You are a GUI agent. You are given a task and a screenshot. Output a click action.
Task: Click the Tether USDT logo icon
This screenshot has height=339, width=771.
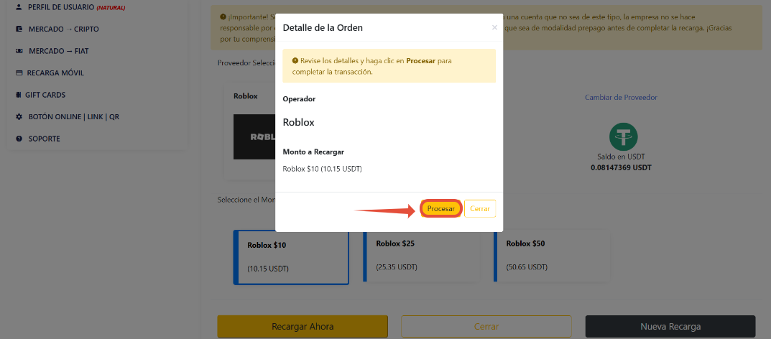pyautogui.click(x=623, y=136)
